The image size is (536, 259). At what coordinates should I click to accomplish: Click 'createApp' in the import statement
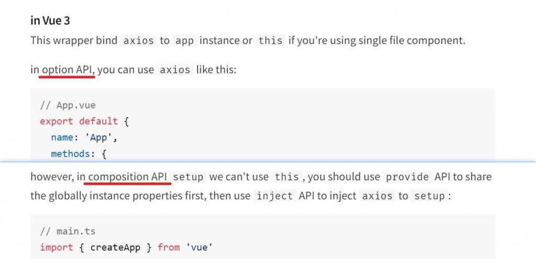[115, 248]
